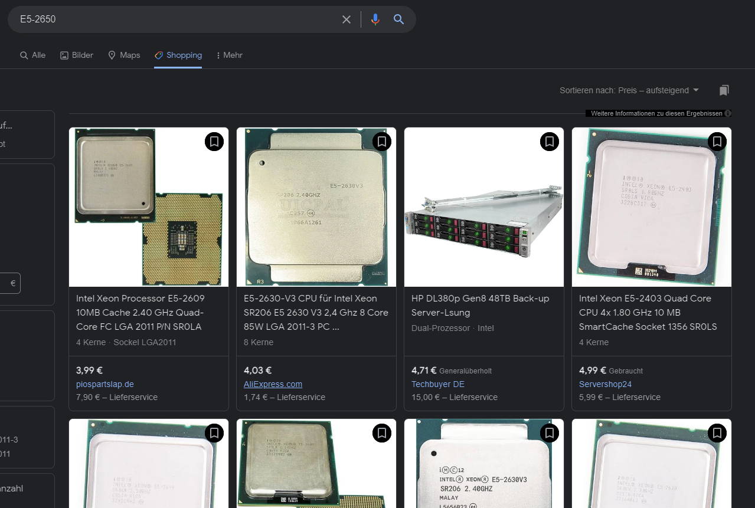This screenshot has width=755, height=508.
Task: Open E5-2630-V3 CPU für Intel Xeon title
Action: (x=316, y=313)
